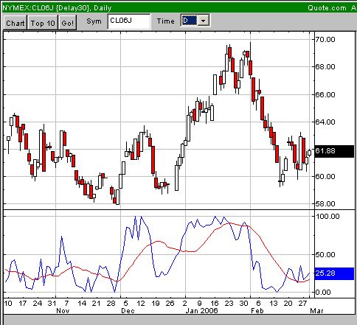
Task: Click the 61.88 current price label
Action: [334, 151]
